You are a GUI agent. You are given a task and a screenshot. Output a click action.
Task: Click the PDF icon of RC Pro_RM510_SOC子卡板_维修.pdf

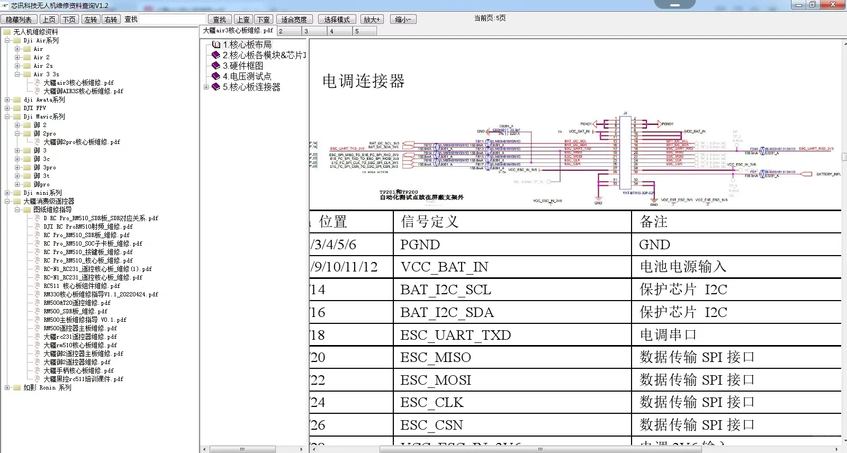(x=38, y=243)
